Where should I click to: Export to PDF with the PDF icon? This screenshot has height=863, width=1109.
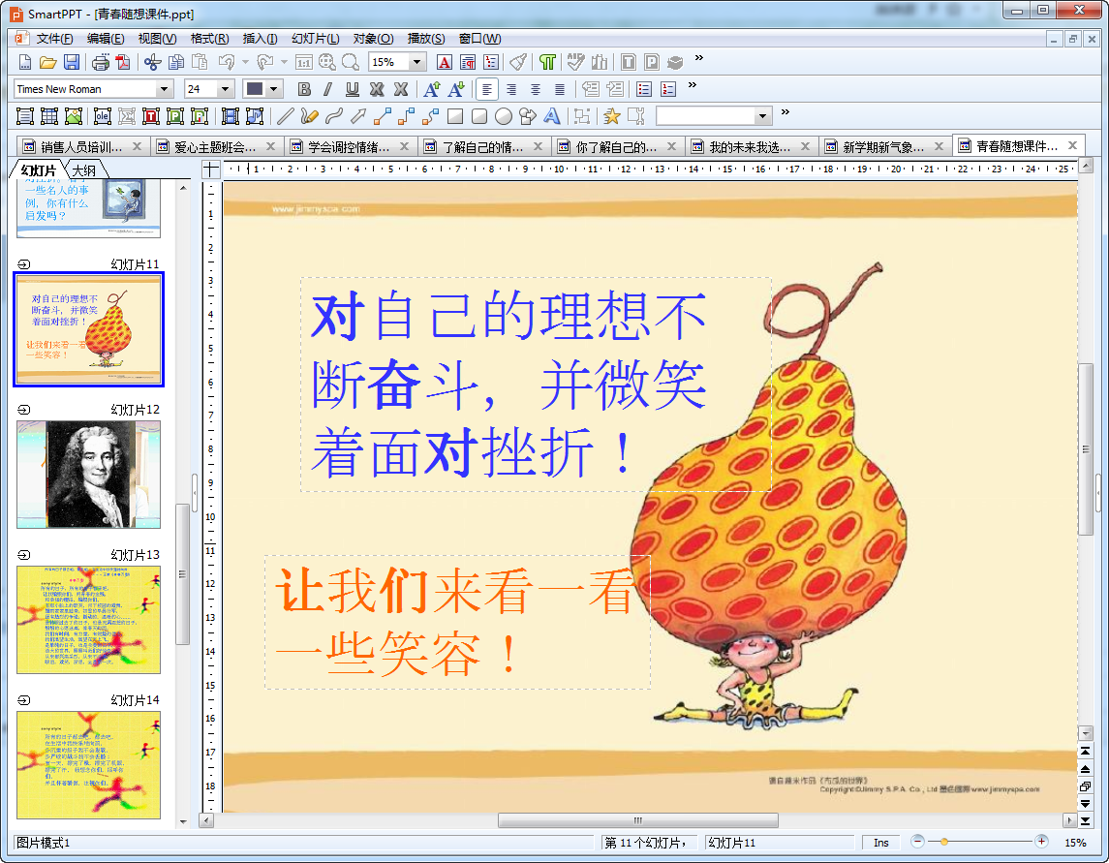tap(123, 62)
